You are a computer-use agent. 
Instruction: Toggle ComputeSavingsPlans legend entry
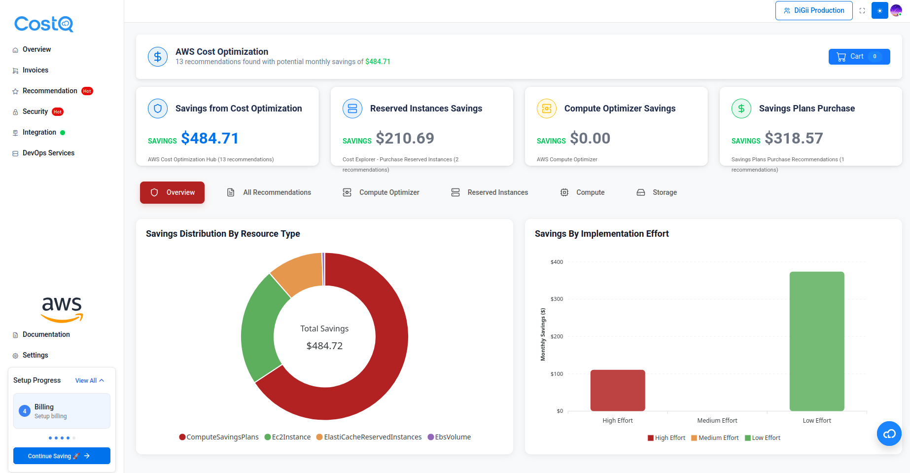pos(219,437)
